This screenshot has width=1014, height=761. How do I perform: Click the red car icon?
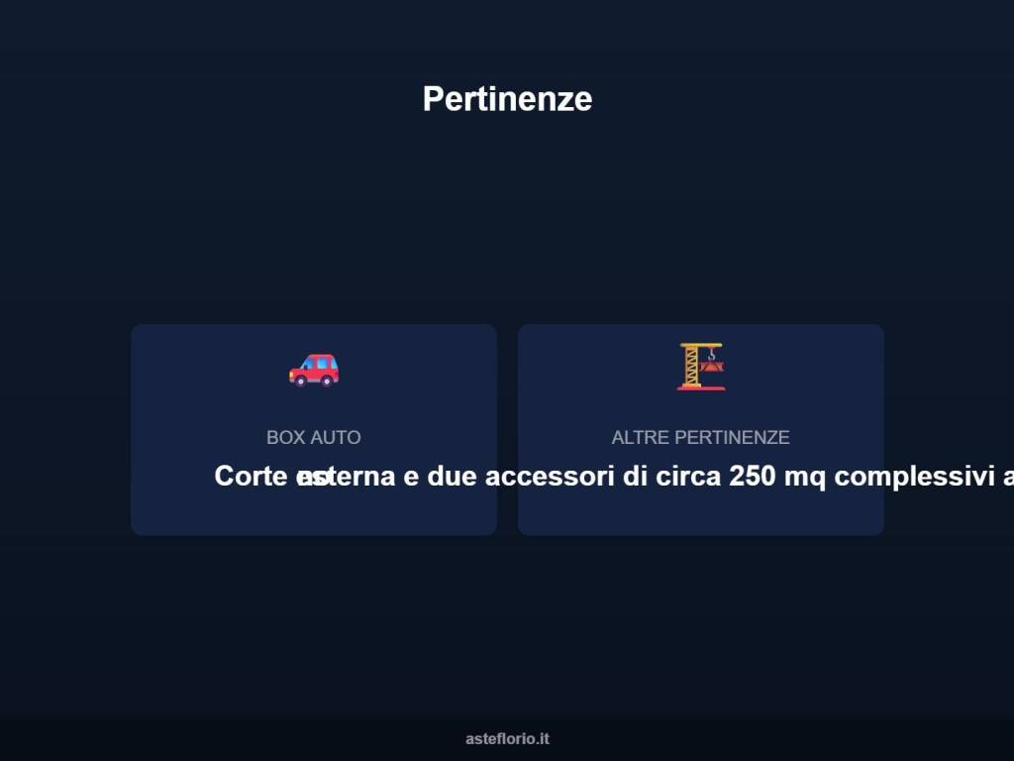point(314,371)
